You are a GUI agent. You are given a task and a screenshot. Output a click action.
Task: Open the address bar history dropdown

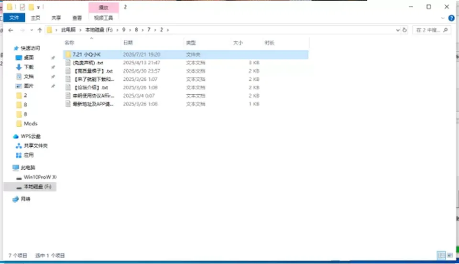click(x=397, y=30)
